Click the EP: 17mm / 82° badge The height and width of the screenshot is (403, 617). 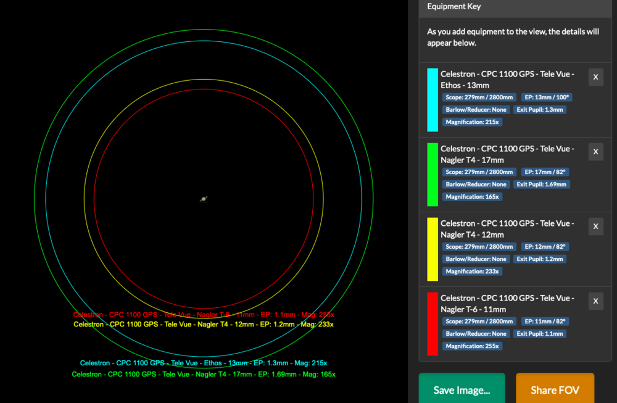(x=545, y=172)
